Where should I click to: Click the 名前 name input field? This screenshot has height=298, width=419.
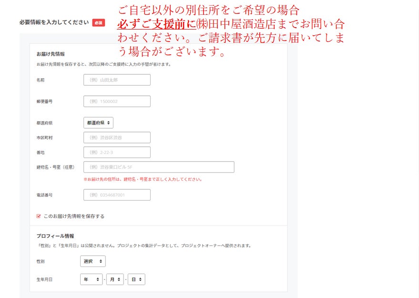click(117, 80)
